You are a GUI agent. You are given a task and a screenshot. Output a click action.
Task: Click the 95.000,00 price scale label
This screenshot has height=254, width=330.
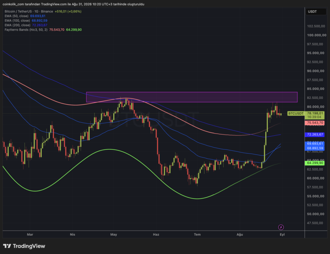[315, 53]
